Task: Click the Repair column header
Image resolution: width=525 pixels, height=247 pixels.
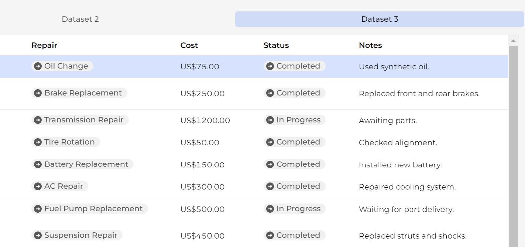Action: coord(44,45)
